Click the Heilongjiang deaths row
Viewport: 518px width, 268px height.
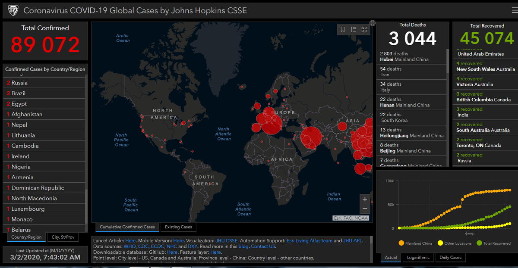click(x=412, y=133)
